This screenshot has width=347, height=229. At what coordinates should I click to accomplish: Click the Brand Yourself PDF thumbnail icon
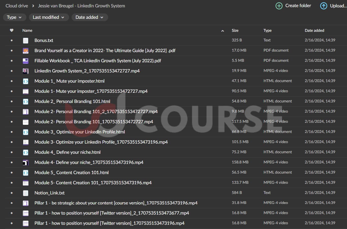[x=26, y=51]
